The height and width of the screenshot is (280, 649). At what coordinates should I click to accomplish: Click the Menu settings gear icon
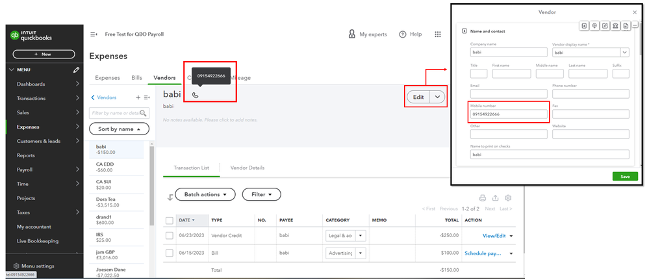click(16, 266)
